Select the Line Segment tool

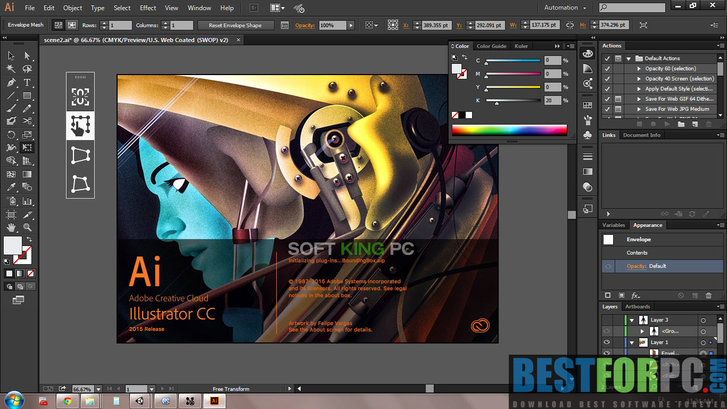[11, 96]
